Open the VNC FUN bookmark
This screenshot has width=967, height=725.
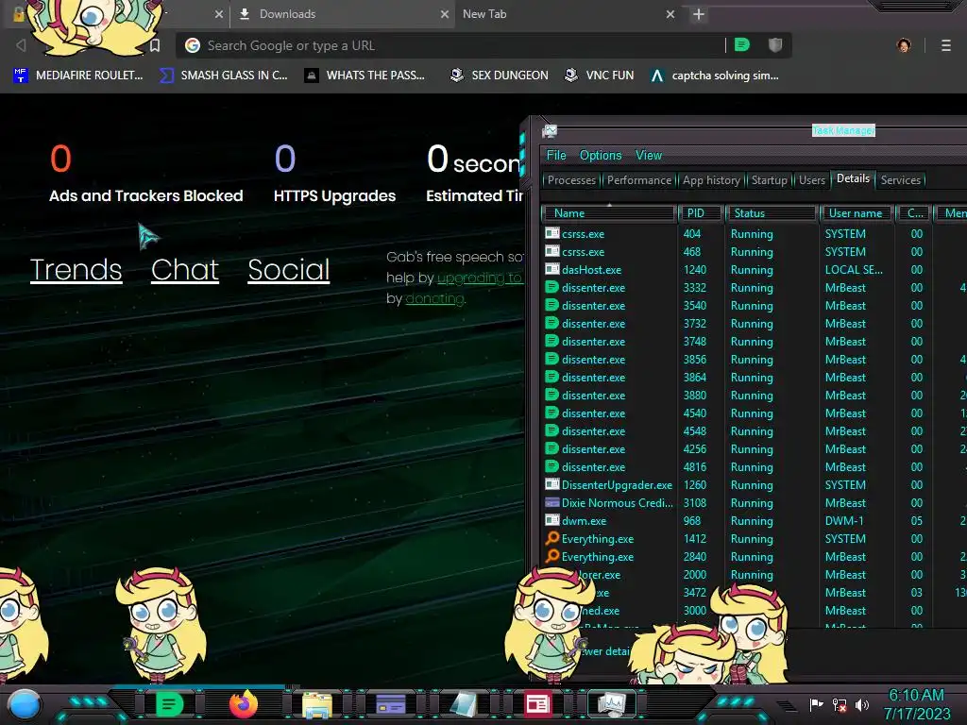600,76
